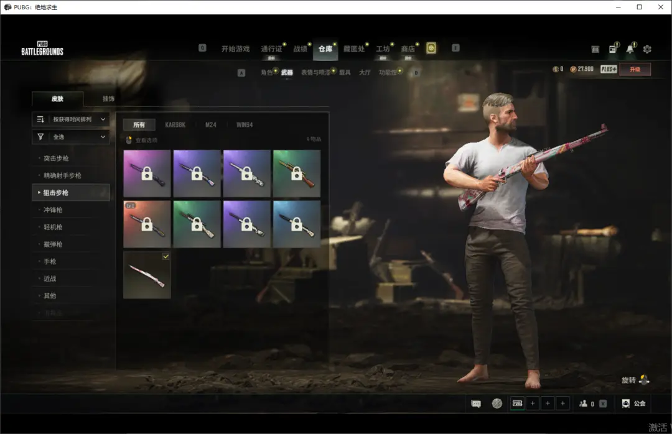Click the D key sub-navigation icon
672x434 pixels.
pos(416,72)
